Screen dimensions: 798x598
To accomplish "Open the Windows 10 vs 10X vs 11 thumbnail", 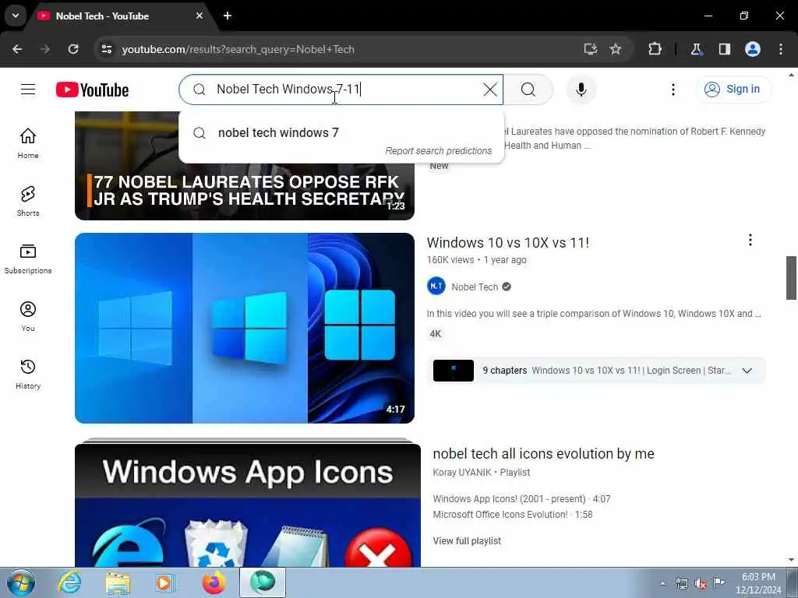I will 244,328.
